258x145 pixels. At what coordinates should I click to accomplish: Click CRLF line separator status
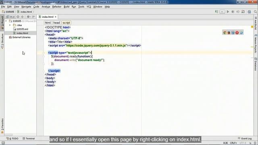click(x=233, y=143)
